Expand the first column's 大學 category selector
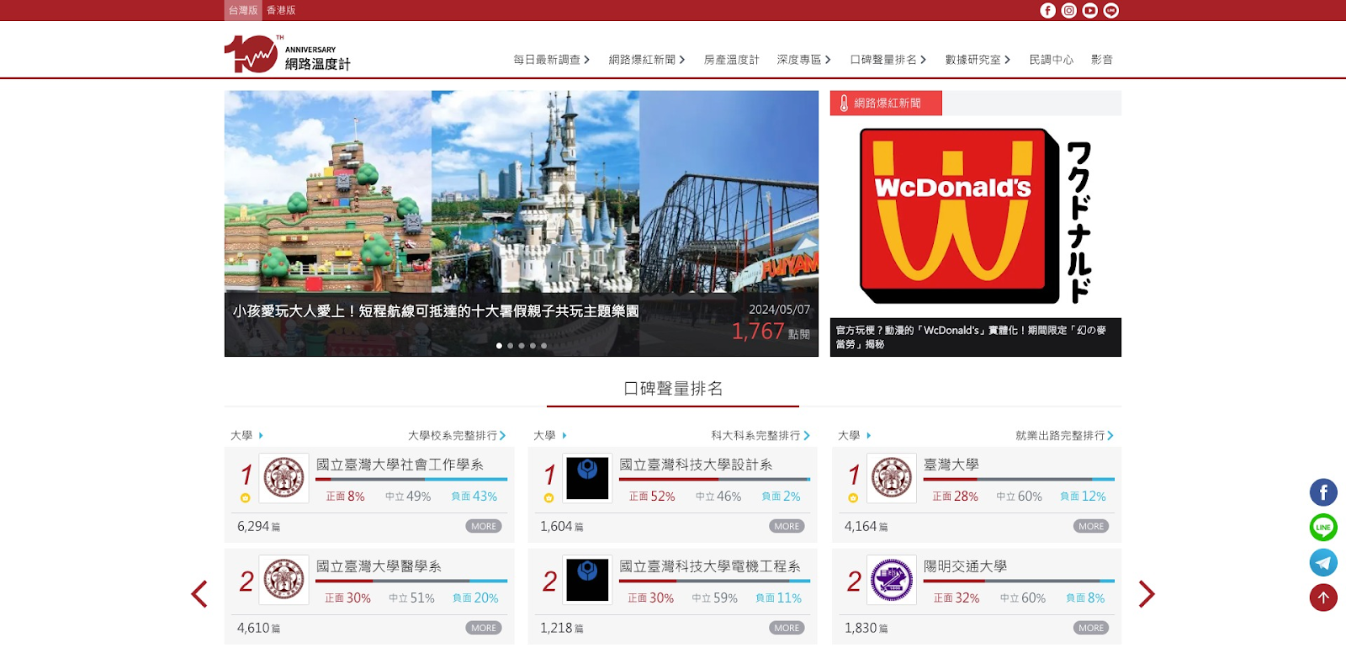Viewport: 1346px width, 648px height. (x=247, y=435)
